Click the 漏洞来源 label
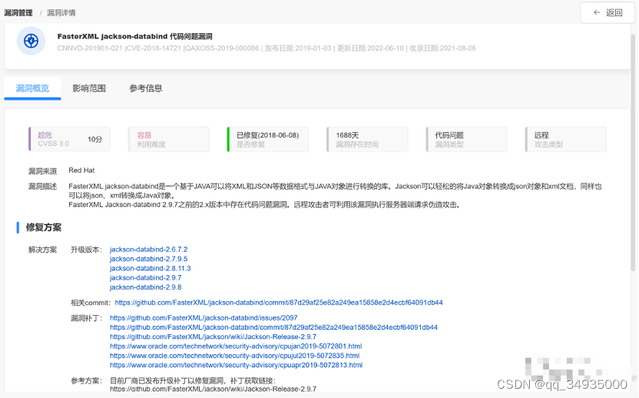The image size is (639, 398). (42, 171)
